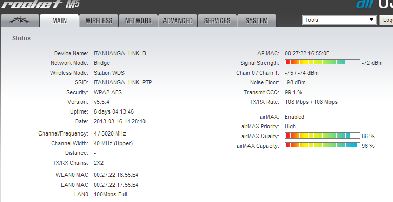Viewport: 393px width, 202px height.
Task: Click the Network Mode value Bridge
Action: (102, 63)
